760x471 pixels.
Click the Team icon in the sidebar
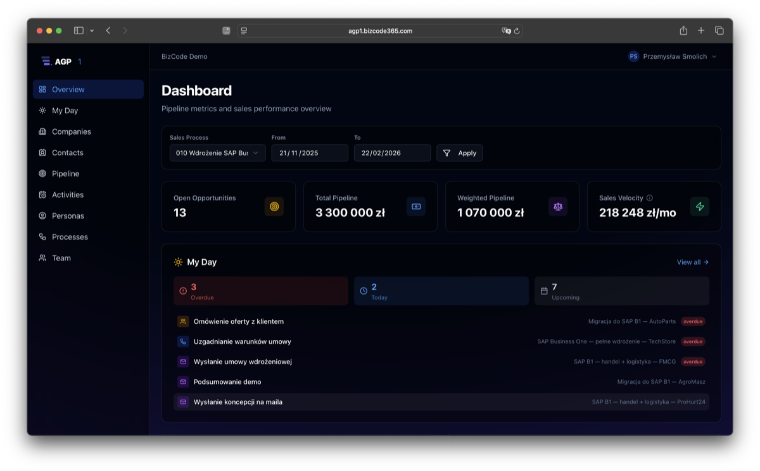pyautogui.click(x=41, y=257)
